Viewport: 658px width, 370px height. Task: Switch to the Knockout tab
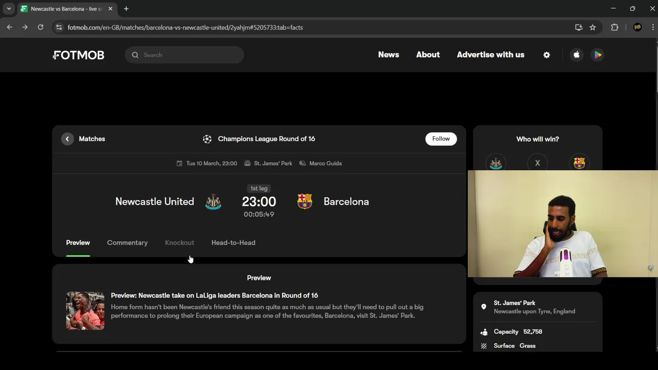click(x=179, y=243)
